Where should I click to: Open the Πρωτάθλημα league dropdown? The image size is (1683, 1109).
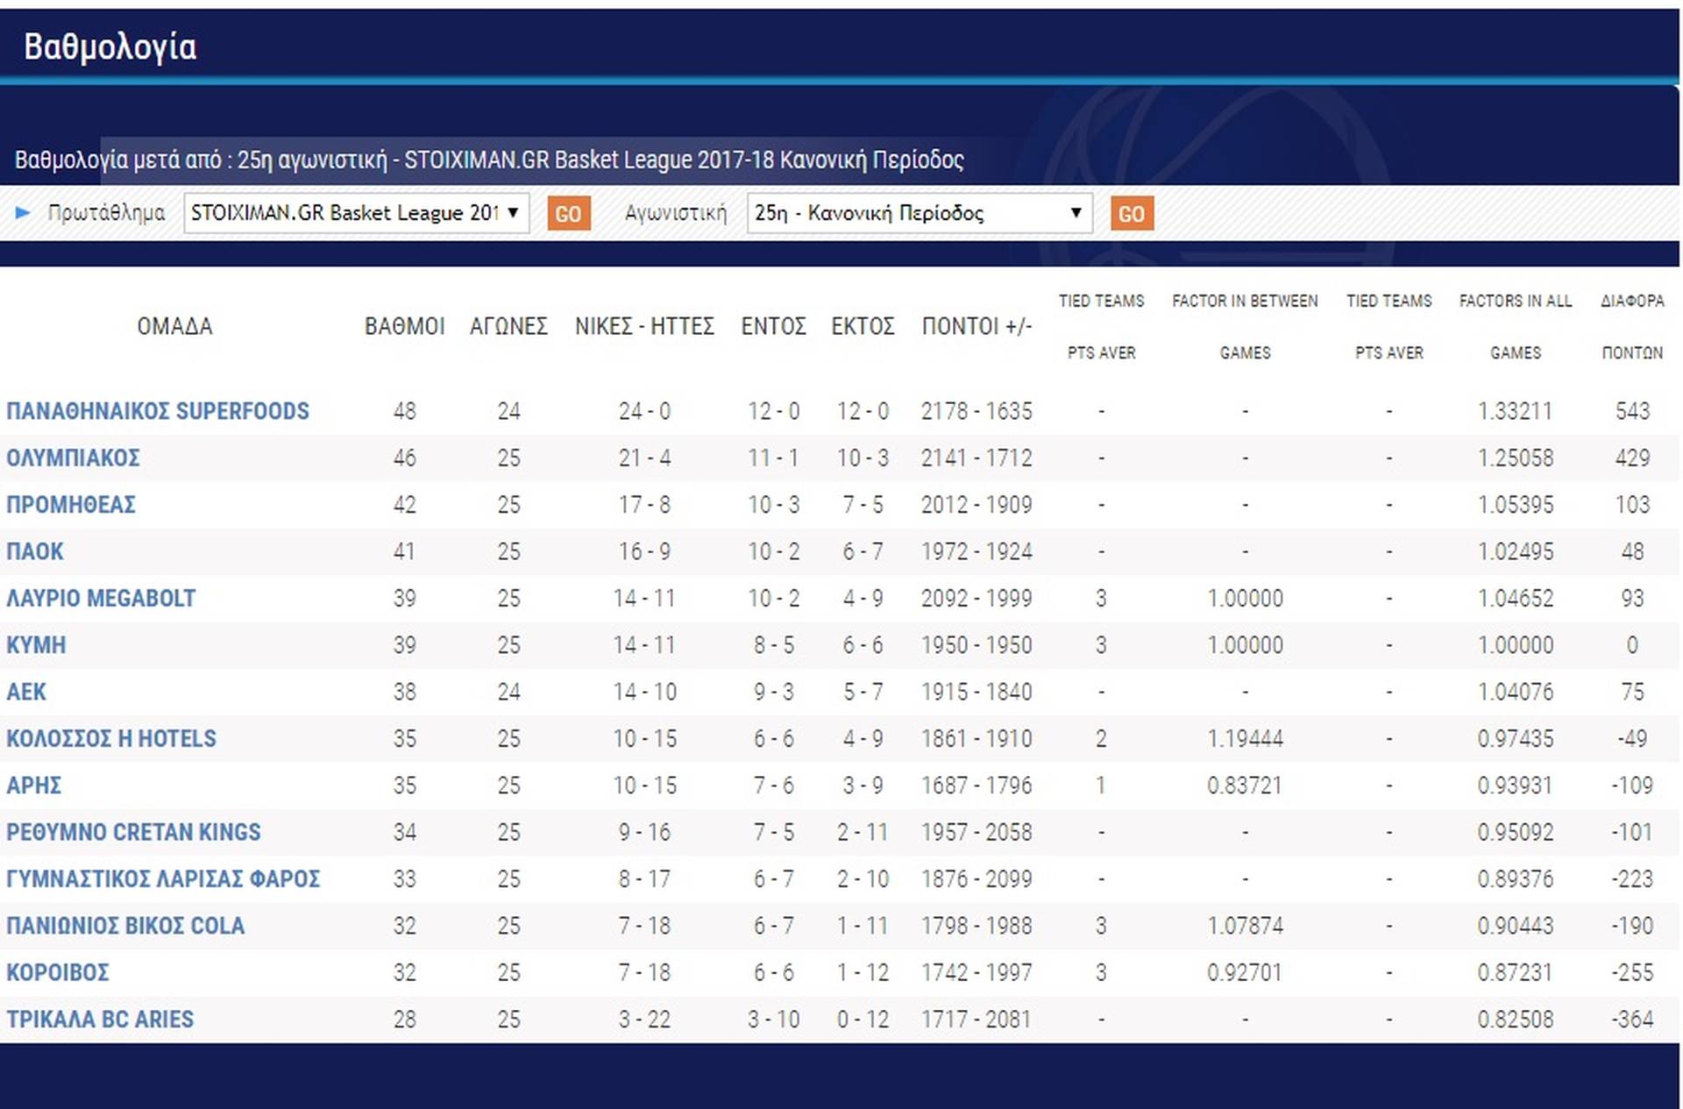coord(356,213)
